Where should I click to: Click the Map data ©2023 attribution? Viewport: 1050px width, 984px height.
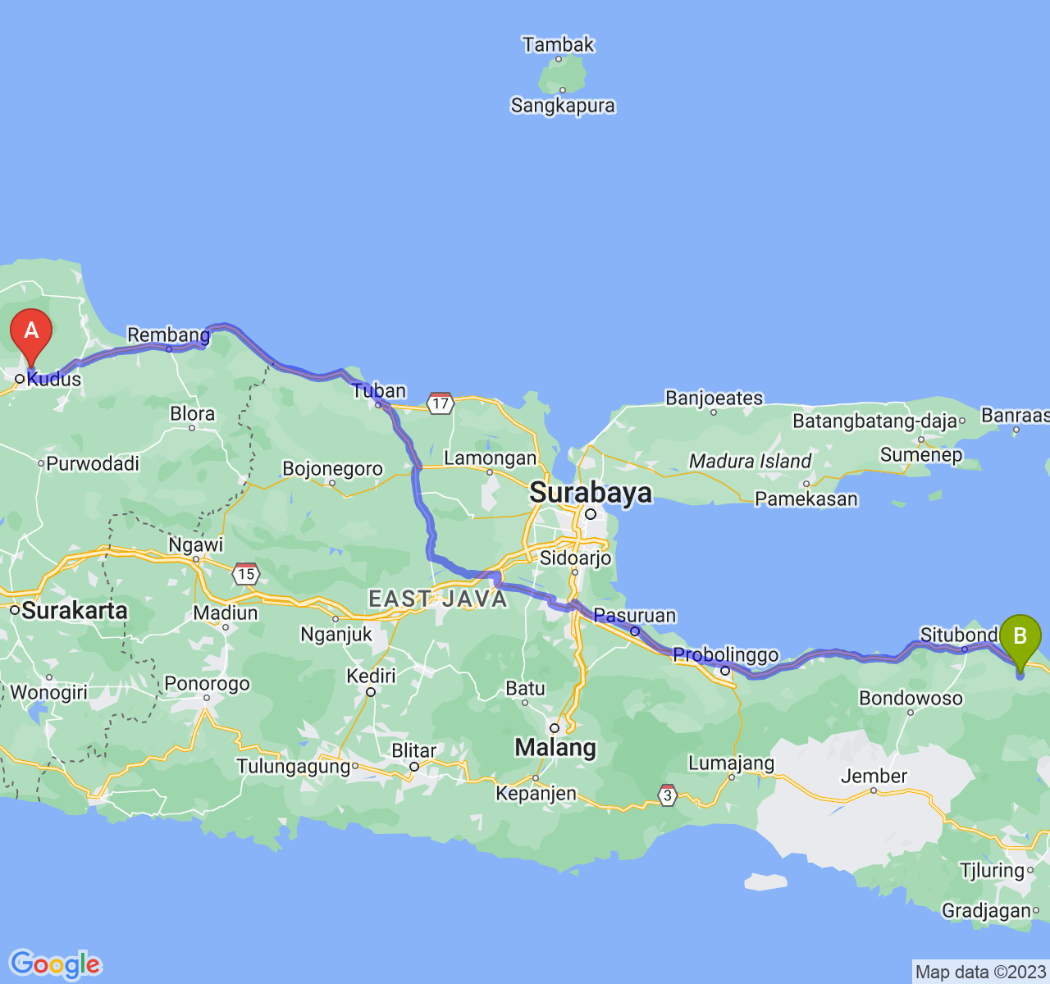coord(980,973)
